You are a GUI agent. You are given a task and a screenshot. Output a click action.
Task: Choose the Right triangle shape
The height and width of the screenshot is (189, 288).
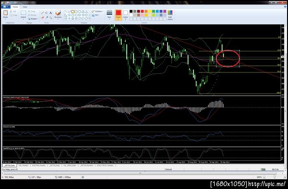pyautogui.click(x=66, y=15)
